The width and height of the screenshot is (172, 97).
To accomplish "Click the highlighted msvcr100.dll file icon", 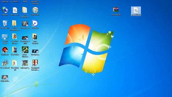I will [x=136, y=11].
